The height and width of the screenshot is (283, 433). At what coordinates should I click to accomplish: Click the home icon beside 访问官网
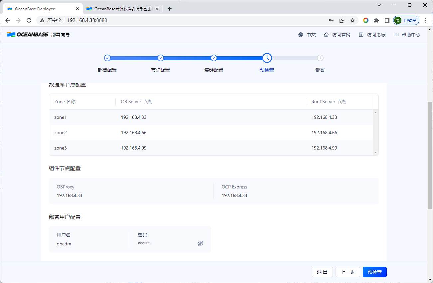coord(326,35)
